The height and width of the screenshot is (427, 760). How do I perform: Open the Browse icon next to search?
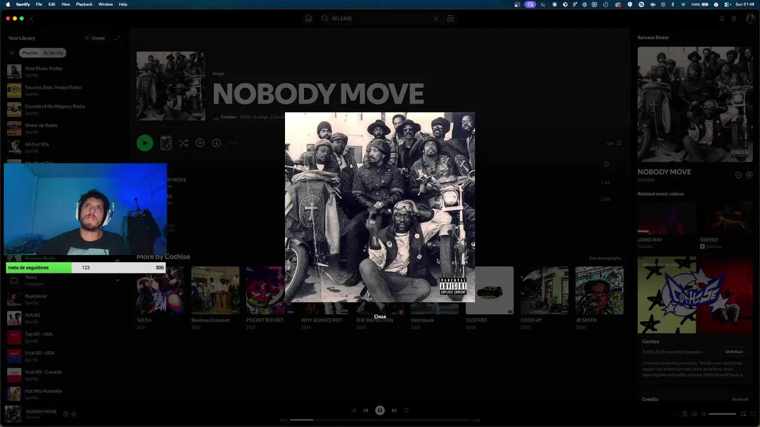(450, 18)
